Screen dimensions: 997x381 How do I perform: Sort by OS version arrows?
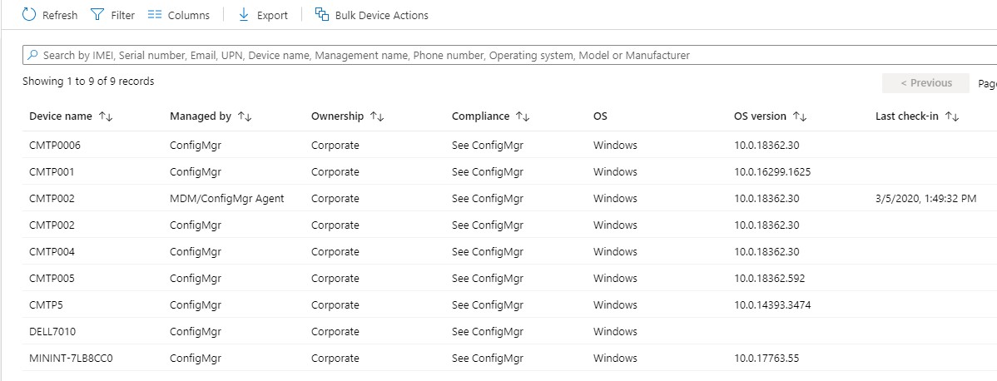800,116
